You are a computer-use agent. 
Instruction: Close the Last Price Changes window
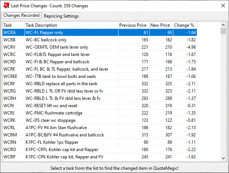pos(222,6)
